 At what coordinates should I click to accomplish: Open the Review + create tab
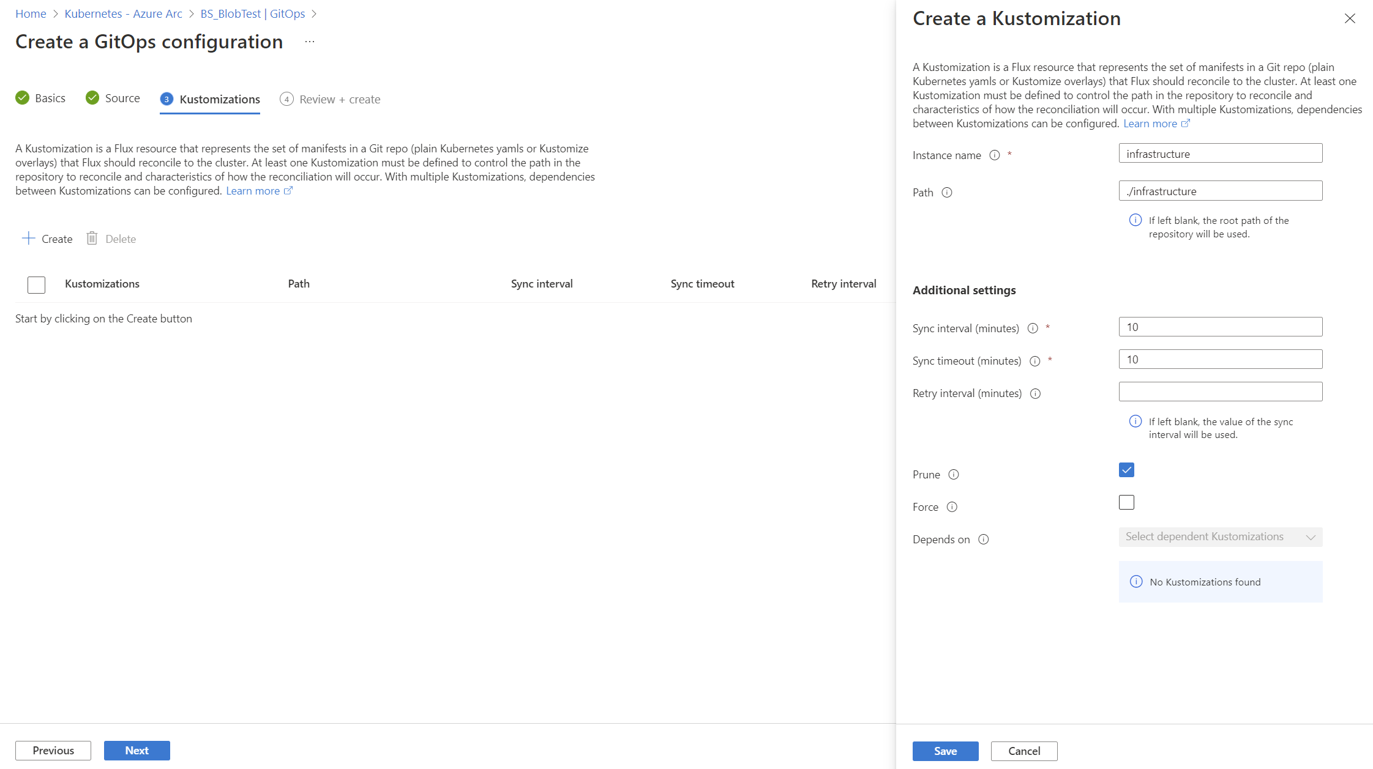coord(330,99)
